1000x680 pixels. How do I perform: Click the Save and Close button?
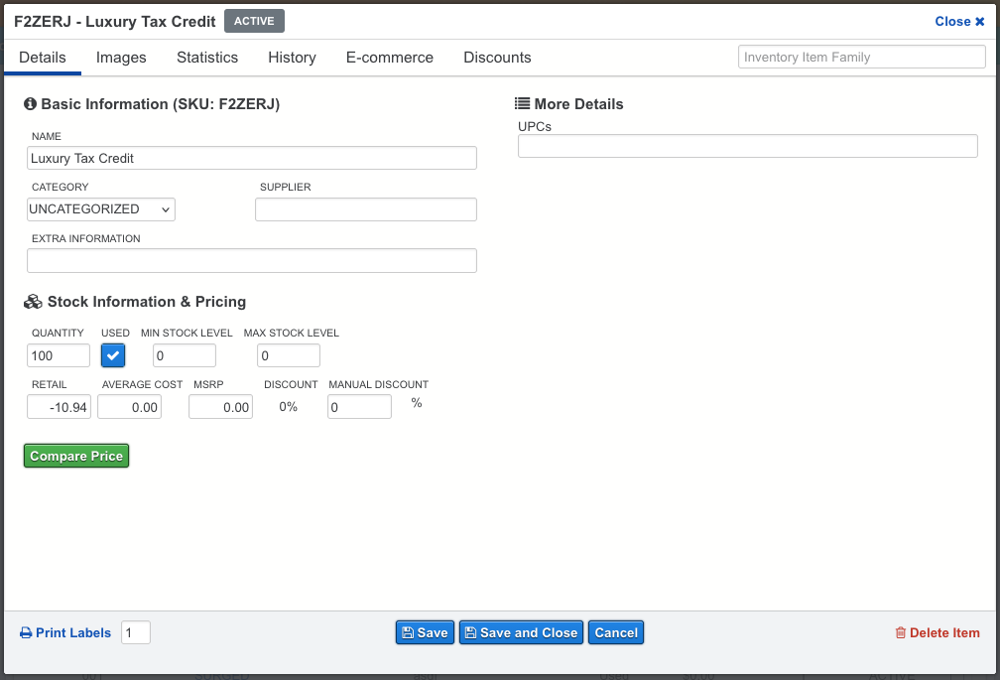521,633
